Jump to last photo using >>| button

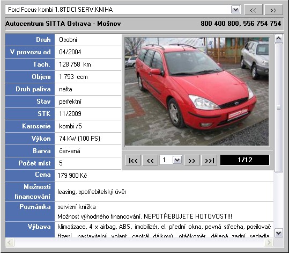[x=209, y=160]
